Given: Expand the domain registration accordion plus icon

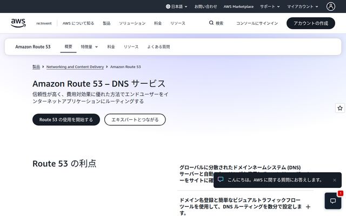Looking at the screenshot, I should [308, 207].
